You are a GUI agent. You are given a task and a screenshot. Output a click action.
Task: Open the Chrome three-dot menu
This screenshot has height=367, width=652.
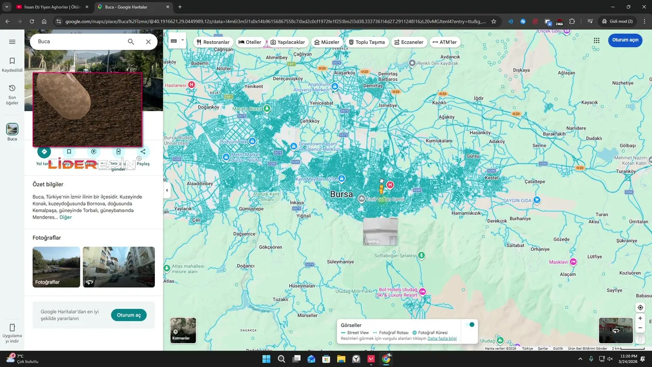pos(644,21)
